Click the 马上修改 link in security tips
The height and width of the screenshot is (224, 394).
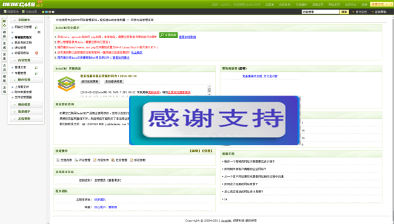137,53
